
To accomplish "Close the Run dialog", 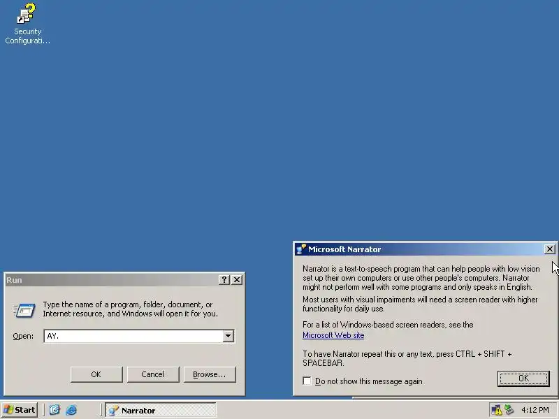I will point(237,280).
